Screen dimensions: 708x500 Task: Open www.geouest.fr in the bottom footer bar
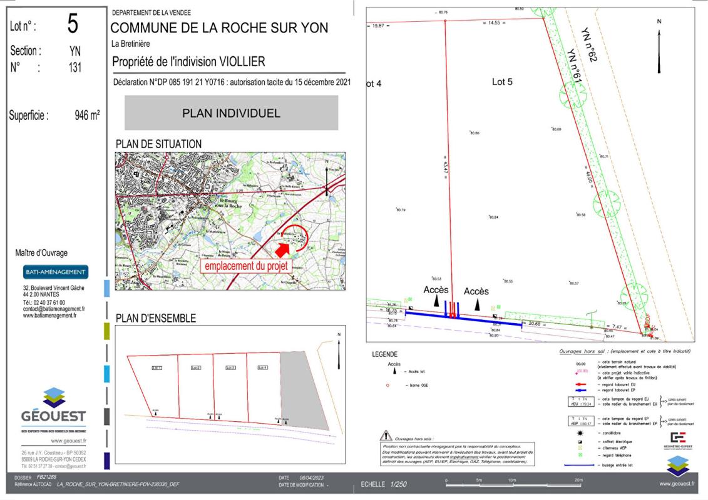(x=677, y=484)
